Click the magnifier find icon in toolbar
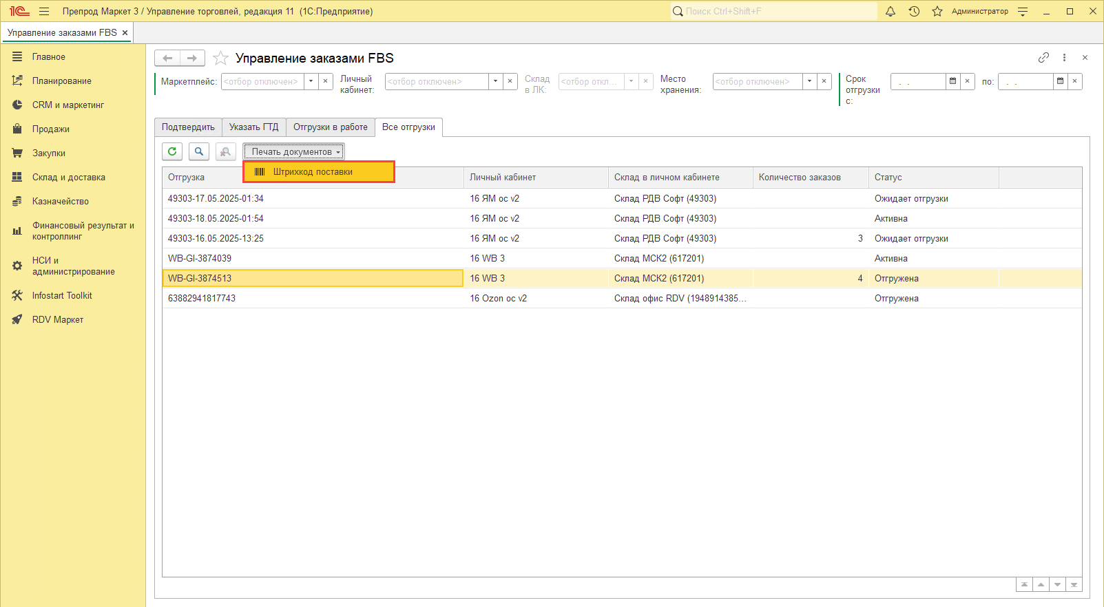This screenshot has height=607, width=1104. (x=199, y=151)
